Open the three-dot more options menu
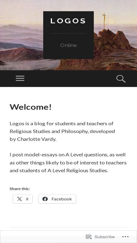137x243 pixels. 125,237
